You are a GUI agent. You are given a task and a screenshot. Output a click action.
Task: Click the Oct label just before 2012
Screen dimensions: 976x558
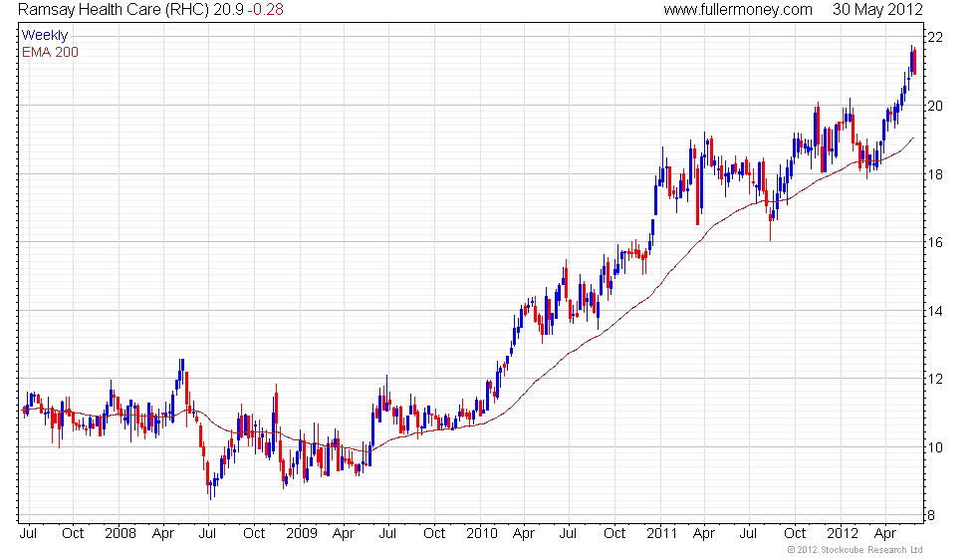(795, 534)
